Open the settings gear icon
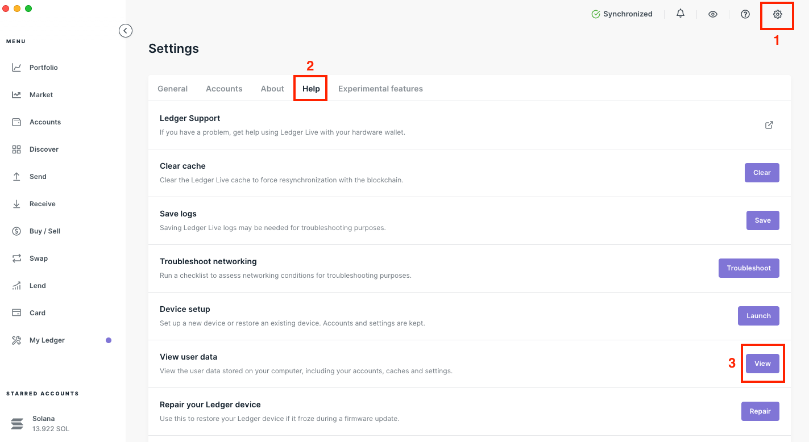The image size is (809, 442). pyautogui.click(x=777, y=14)
